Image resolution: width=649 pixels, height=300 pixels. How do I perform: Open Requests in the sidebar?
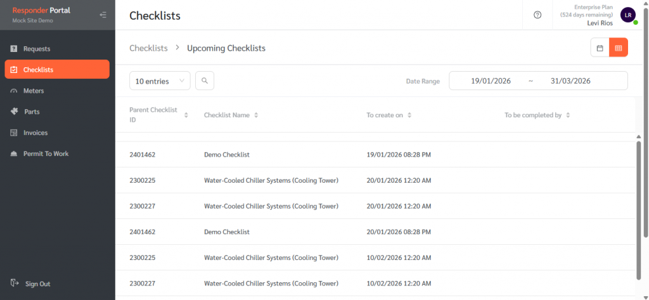[x=37, y=49]
